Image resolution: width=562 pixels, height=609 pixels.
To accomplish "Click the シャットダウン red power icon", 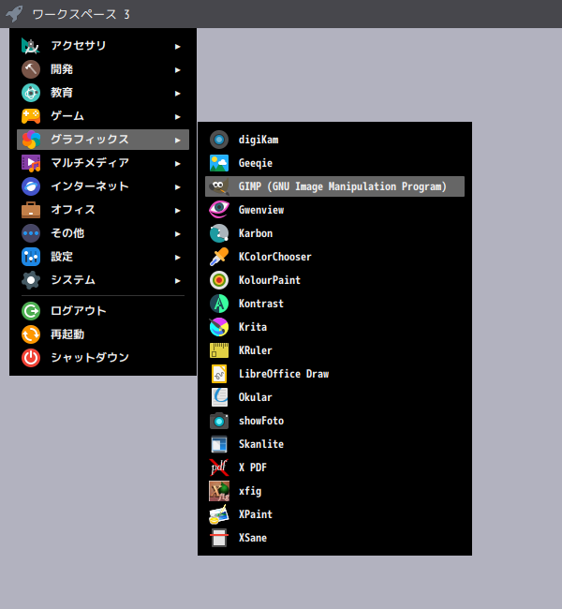I will 31,358.
